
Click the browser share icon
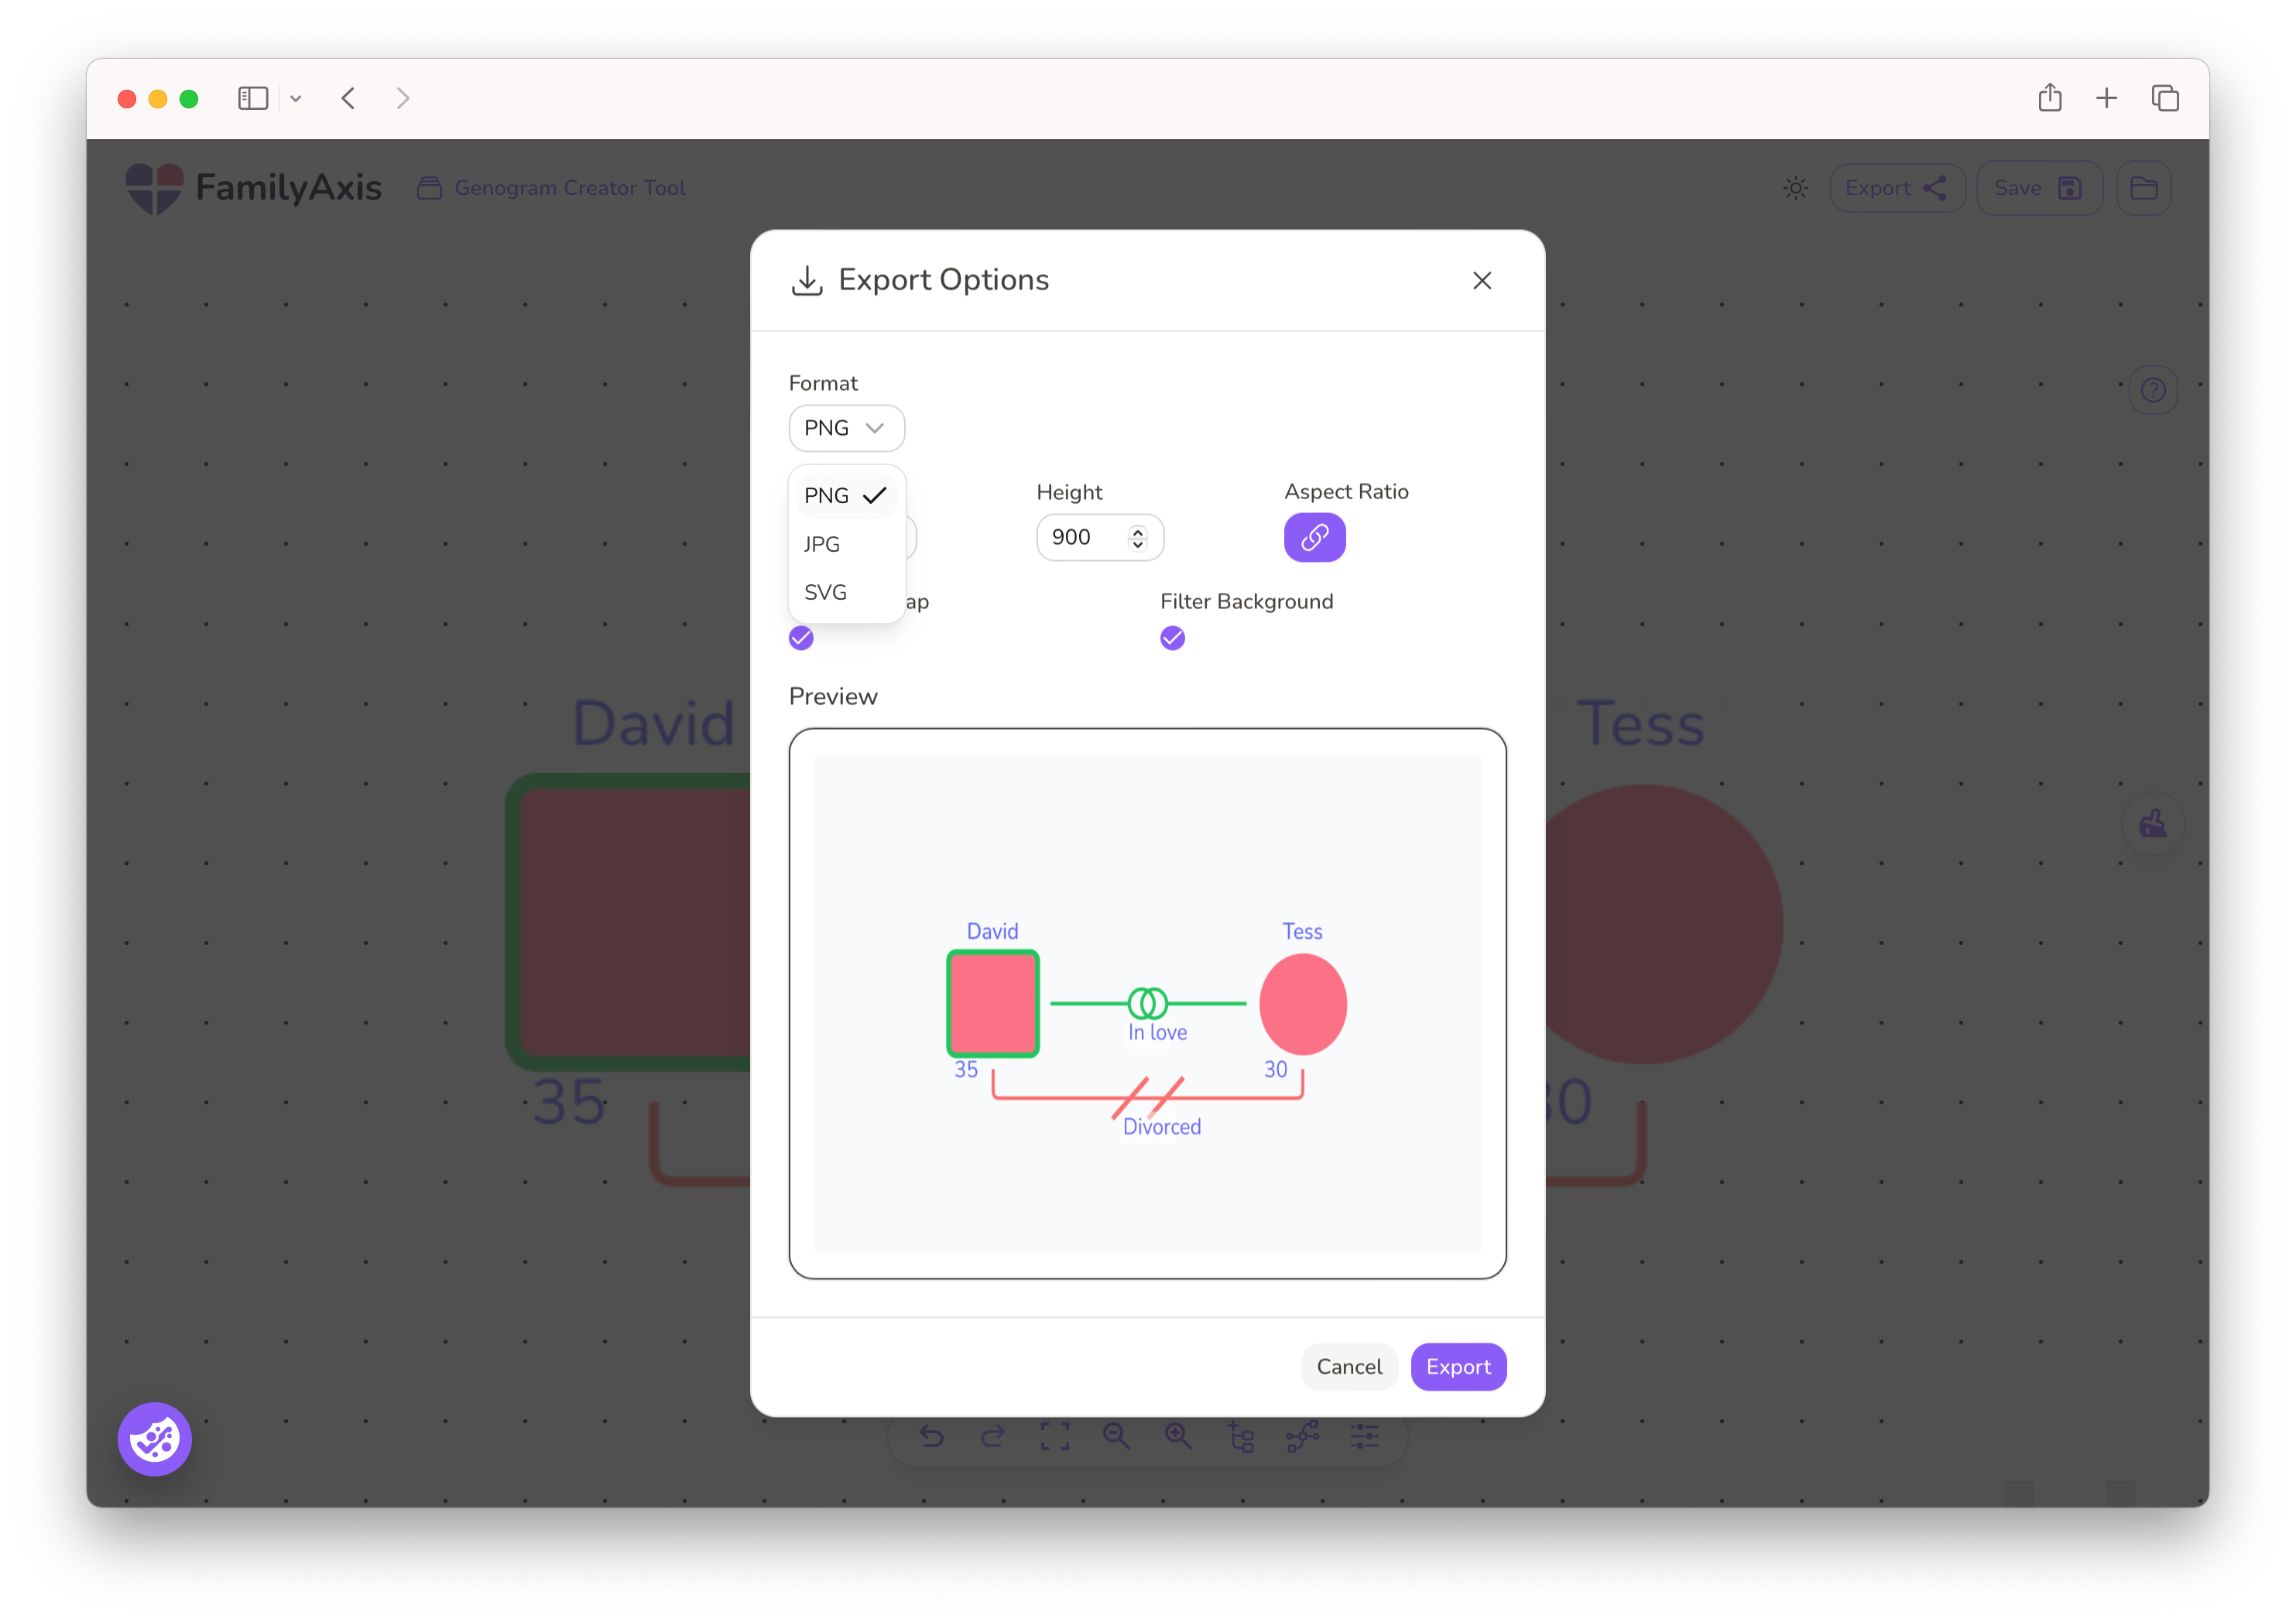(2049, 98)
